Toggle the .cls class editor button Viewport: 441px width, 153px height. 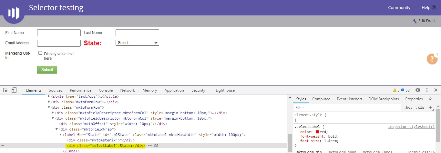[x=420, y=107]
